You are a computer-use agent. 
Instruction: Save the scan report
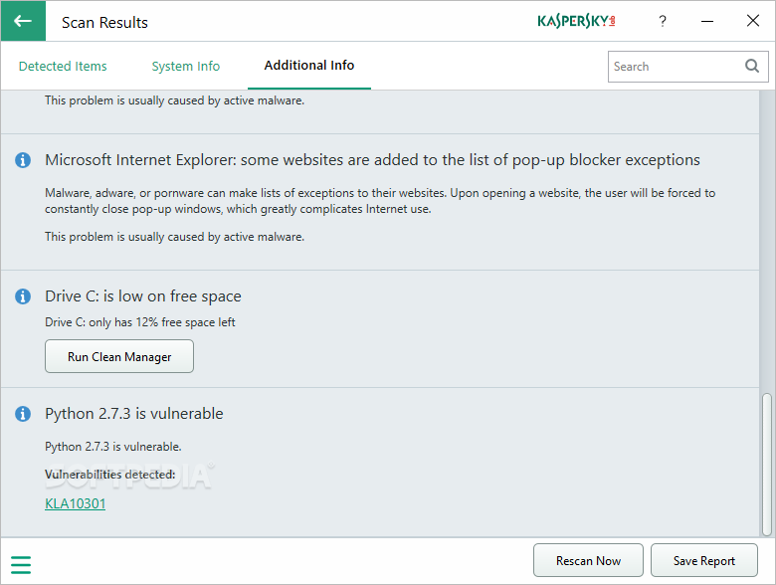(x=703, y=560)
